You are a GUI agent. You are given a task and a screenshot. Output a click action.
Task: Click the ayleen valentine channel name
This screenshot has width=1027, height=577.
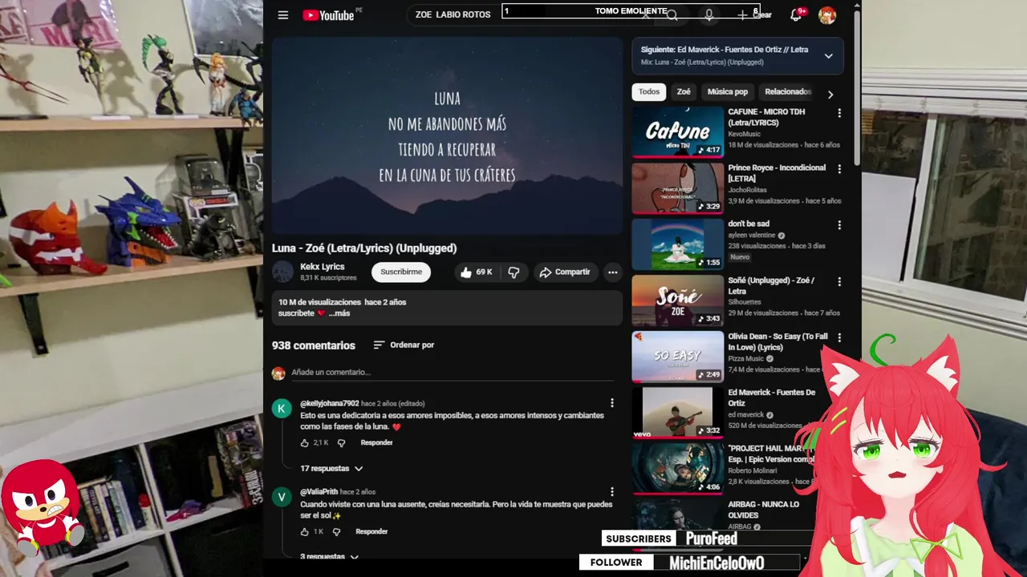[x=752, y=236]
